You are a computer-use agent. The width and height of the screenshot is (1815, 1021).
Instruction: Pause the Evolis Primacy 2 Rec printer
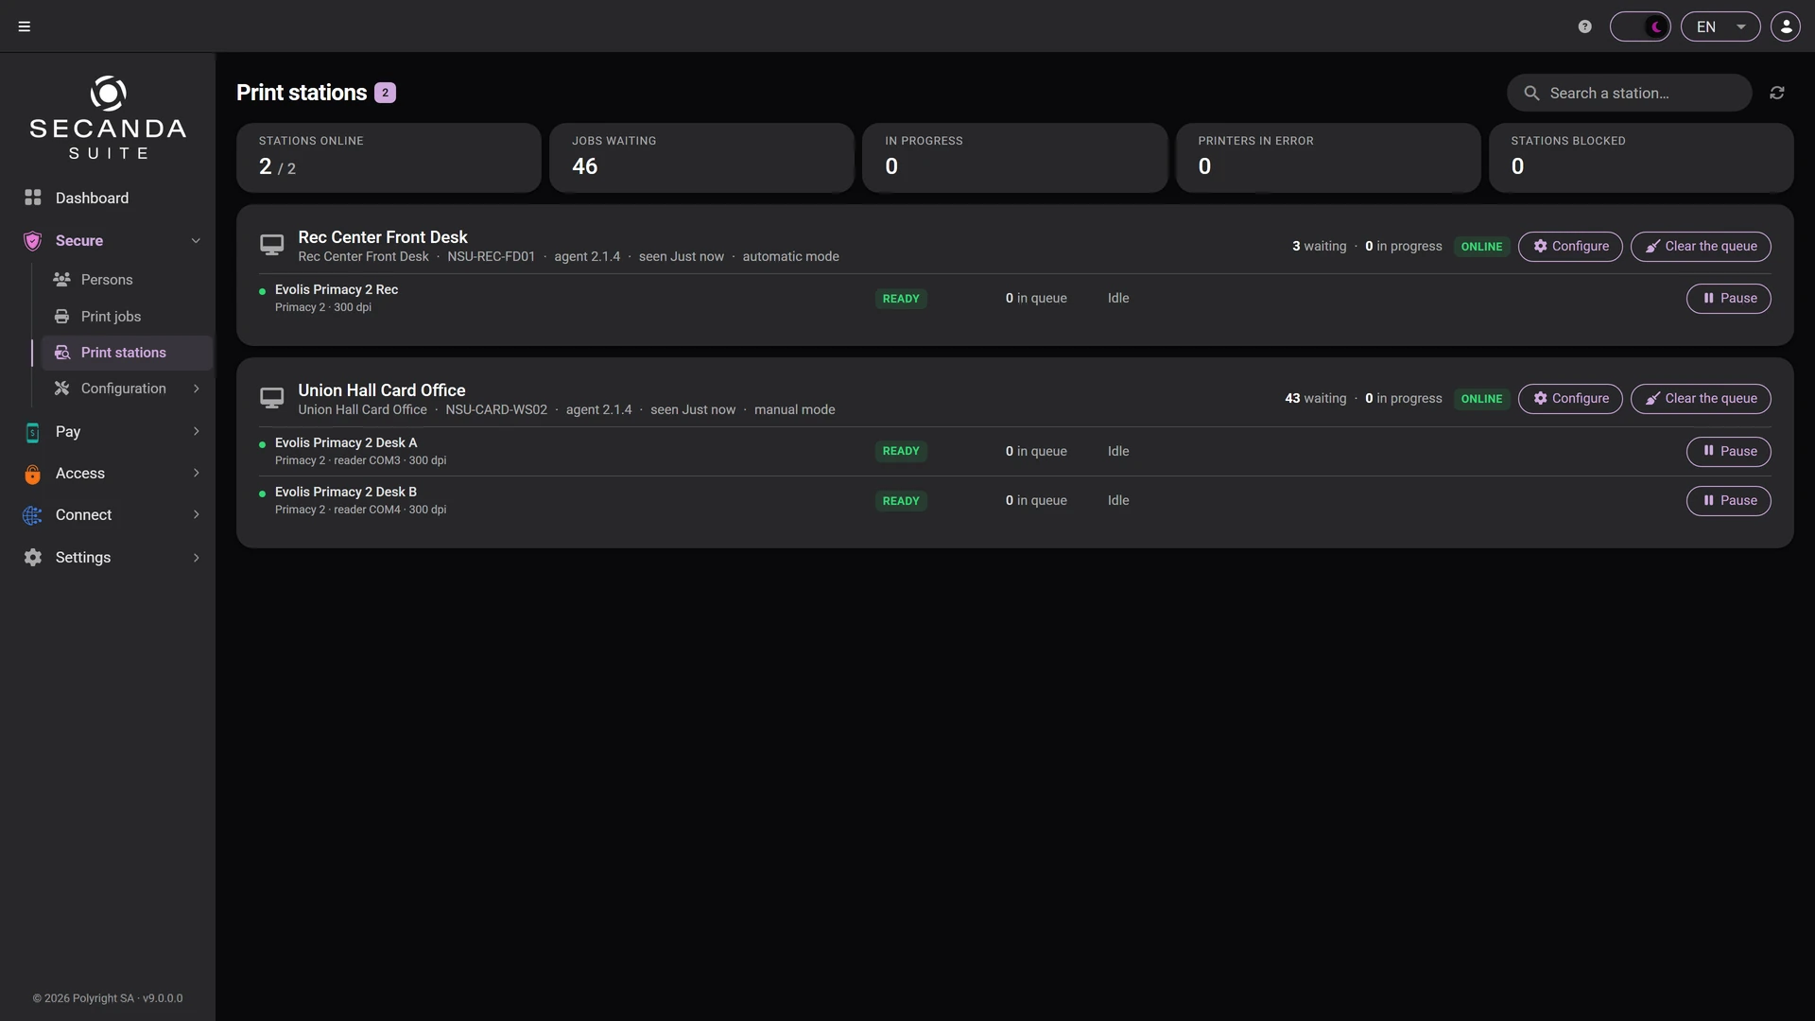[x=1728, y=299]
